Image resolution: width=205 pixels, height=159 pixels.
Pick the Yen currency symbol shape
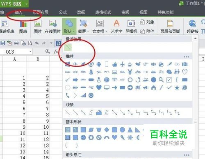[130, 72]
